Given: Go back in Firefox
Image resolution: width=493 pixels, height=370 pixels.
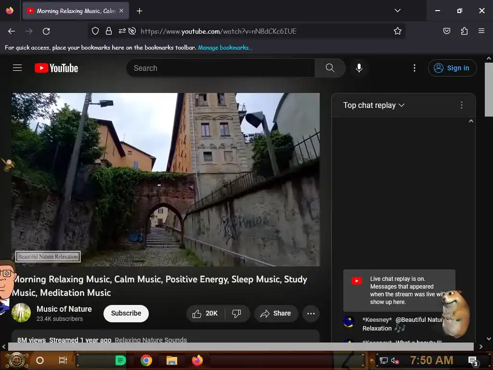Looking at the screenshot, I should (x=12, y=31).
